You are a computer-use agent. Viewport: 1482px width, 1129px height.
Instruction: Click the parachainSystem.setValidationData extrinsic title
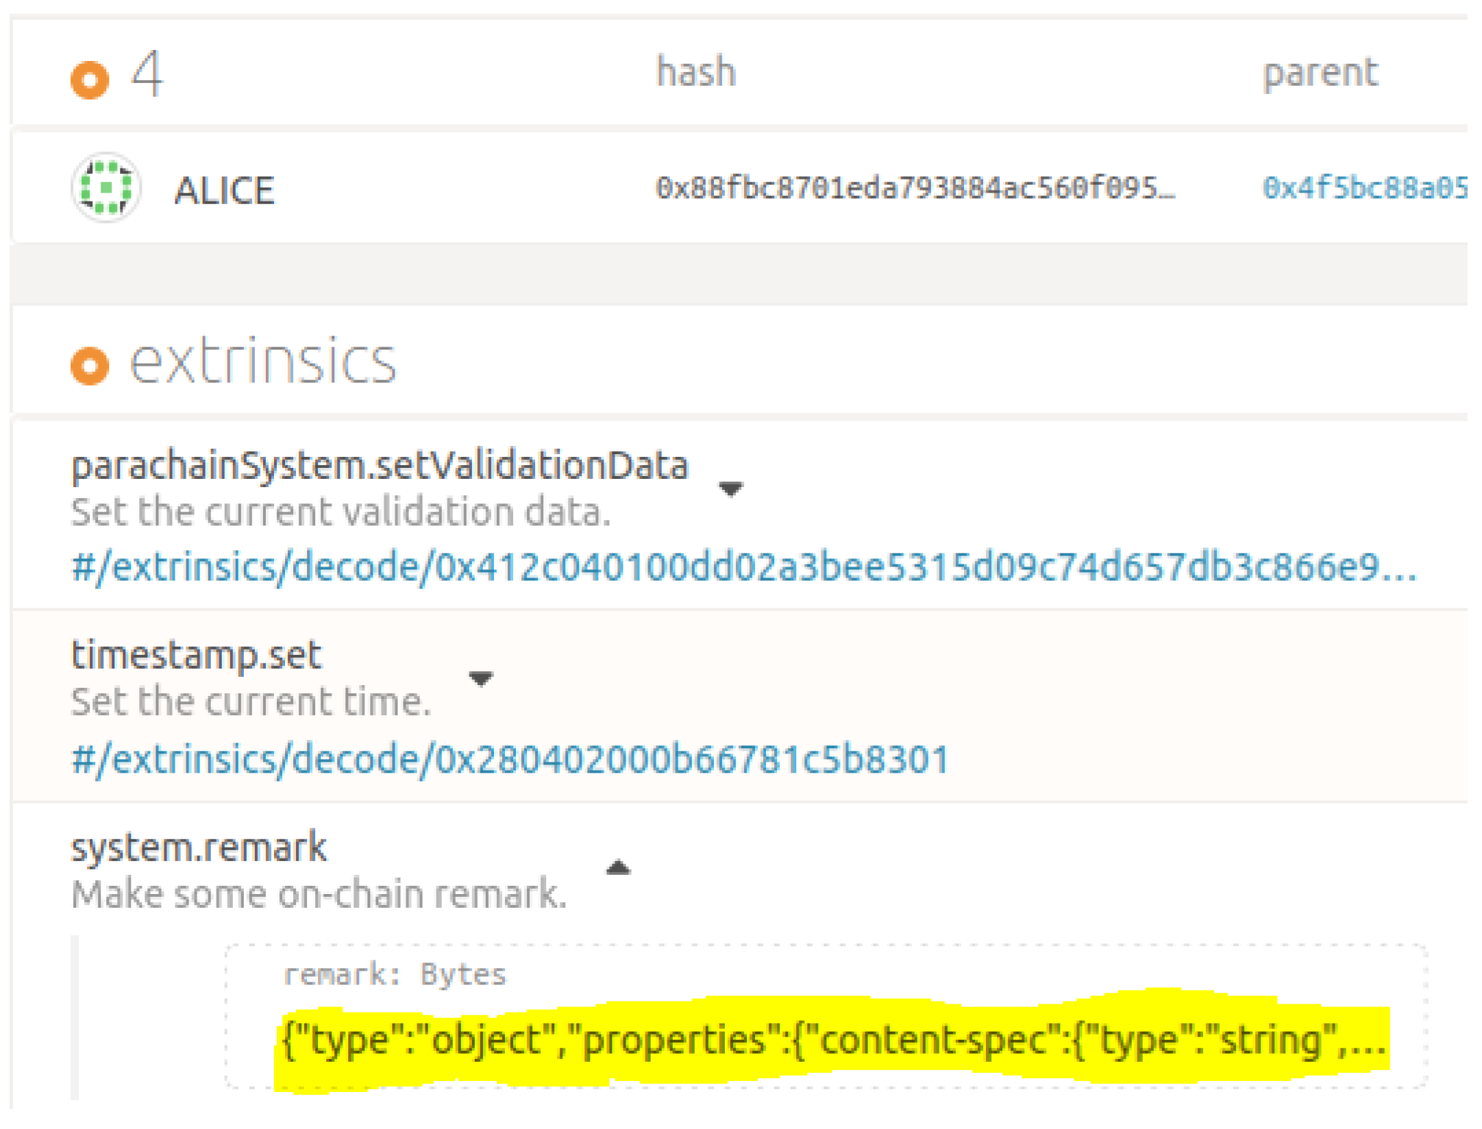tap(380, 466)
